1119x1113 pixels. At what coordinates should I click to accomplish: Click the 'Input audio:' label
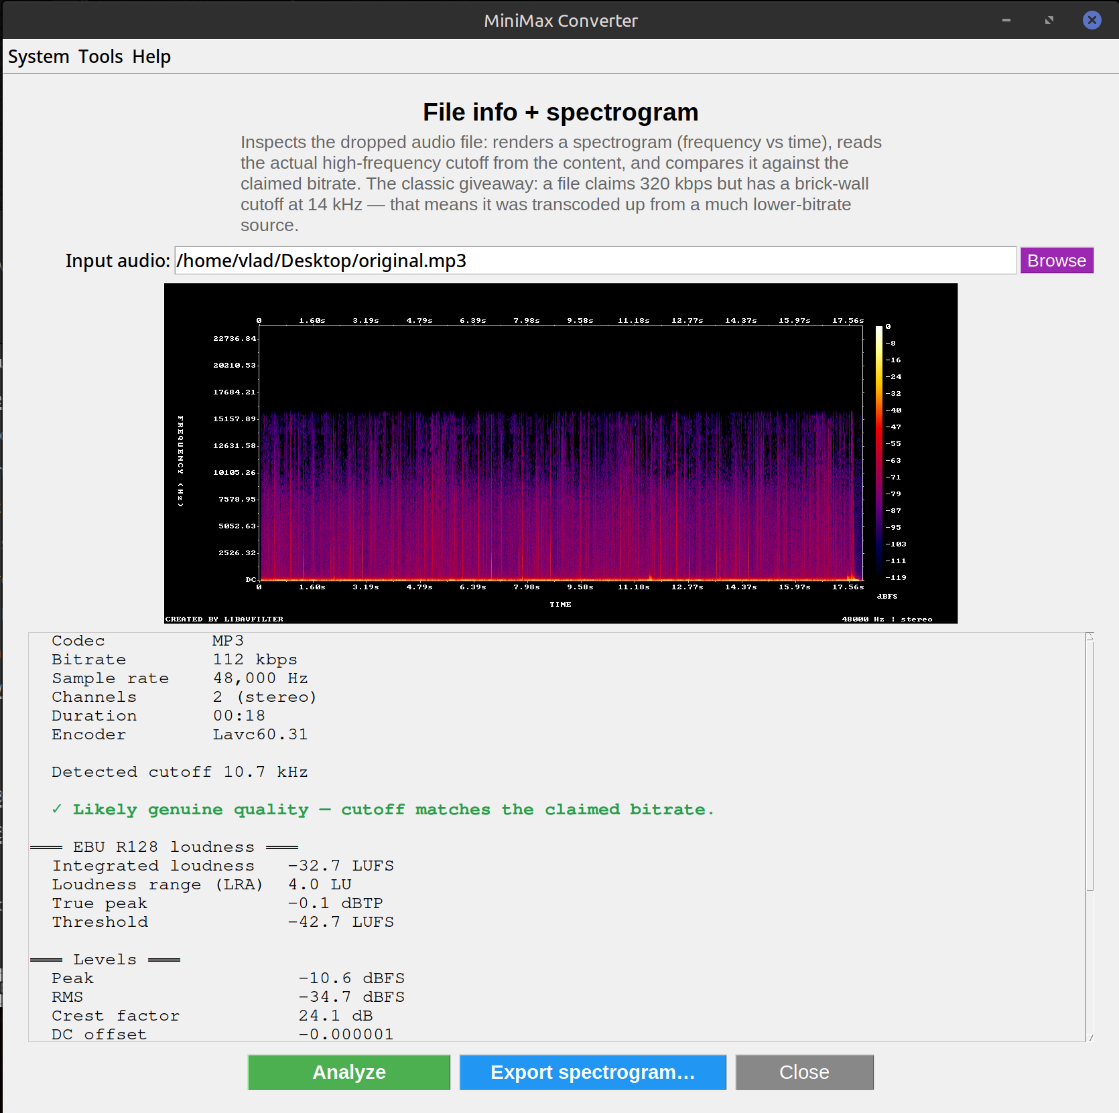pos(118,261)
